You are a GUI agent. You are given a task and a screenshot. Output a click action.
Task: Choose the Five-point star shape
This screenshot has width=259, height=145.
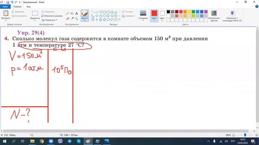coord(101,20)
